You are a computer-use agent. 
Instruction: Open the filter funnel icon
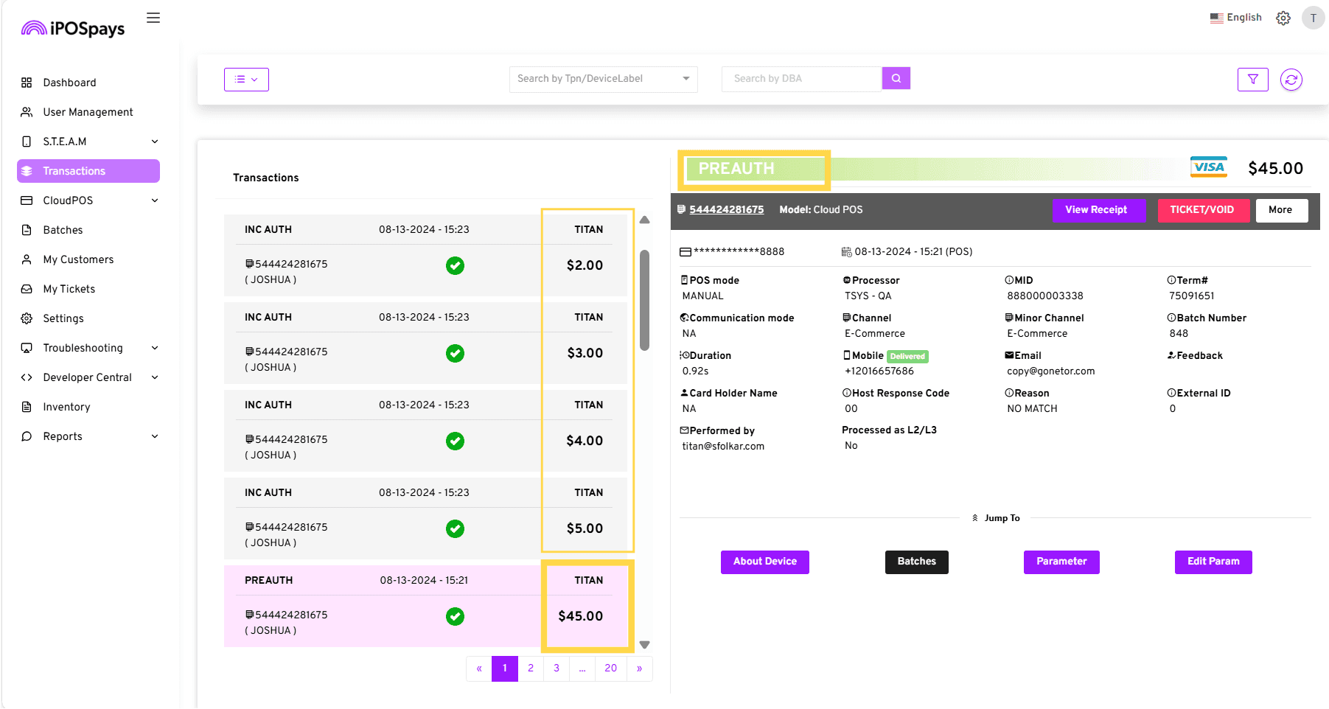pyautogui.click(x=1253, y=79)
